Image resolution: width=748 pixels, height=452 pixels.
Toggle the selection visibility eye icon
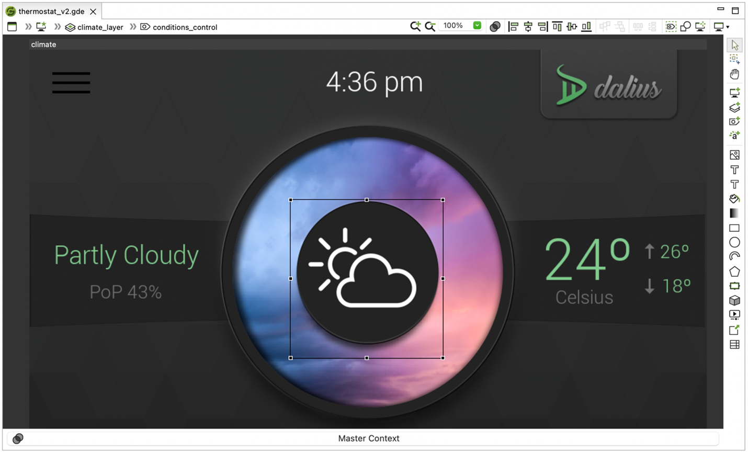[670, 26]
